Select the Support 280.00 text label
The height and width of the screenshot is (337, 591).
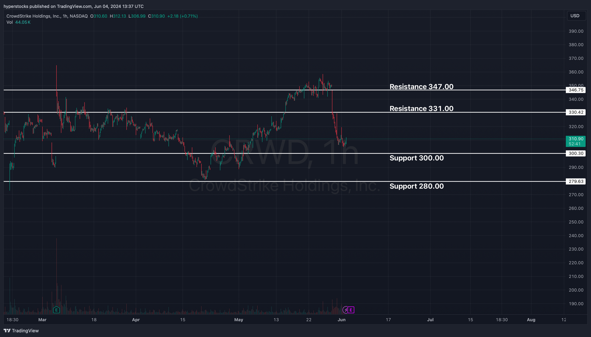click(x=416, y=186)
